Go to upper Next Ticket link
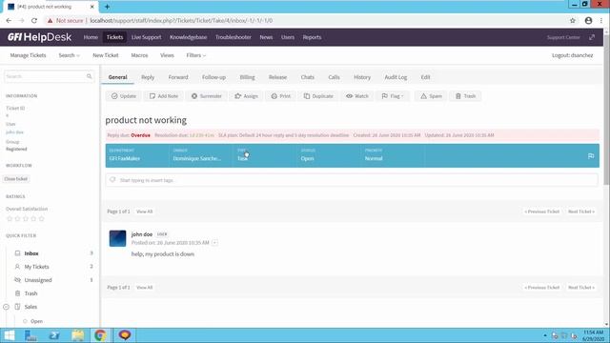The width and height of the screenshot is (610, 343). click(581, 212)
